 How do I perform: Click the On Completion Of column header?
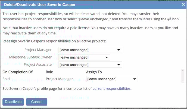click(x=17, y=72)
